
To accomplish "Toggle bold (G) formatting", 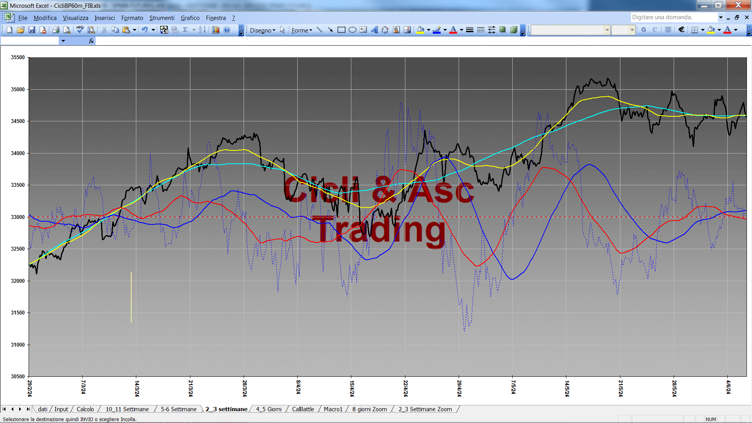I will coord(644,30).
